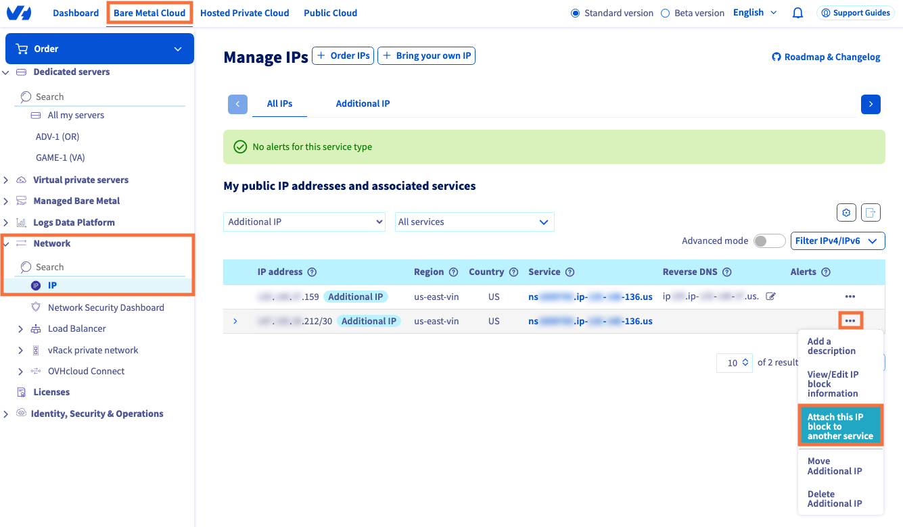
Task: Click the Dedicated servers icon
Action: click(x=22, y=72)
